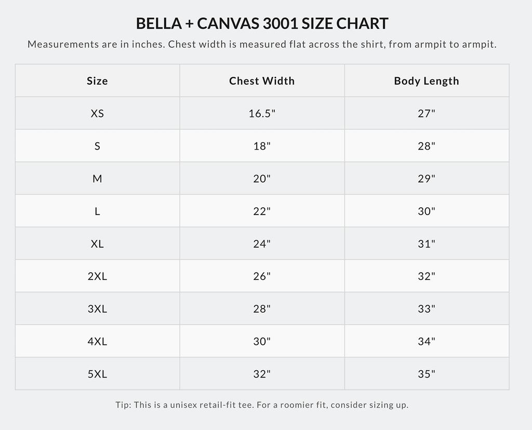532x430 pixels.
Task: Select the L size row label
Action: click(x=97, y=211)
